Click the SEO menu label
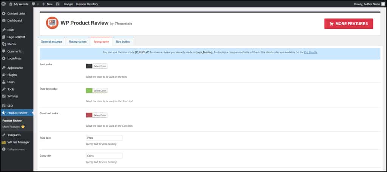 (10, 106)
